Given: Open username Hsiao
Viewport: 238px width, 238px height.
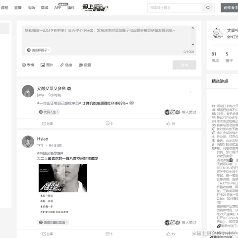Looking at the screenshot, I should pos(43,139).
